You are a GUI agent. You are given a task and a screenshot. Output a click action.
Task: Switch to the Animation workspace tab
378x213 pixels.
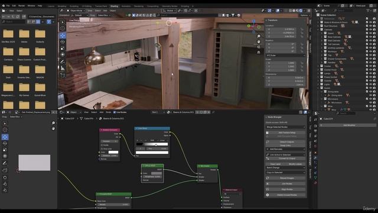click(126, 7)
